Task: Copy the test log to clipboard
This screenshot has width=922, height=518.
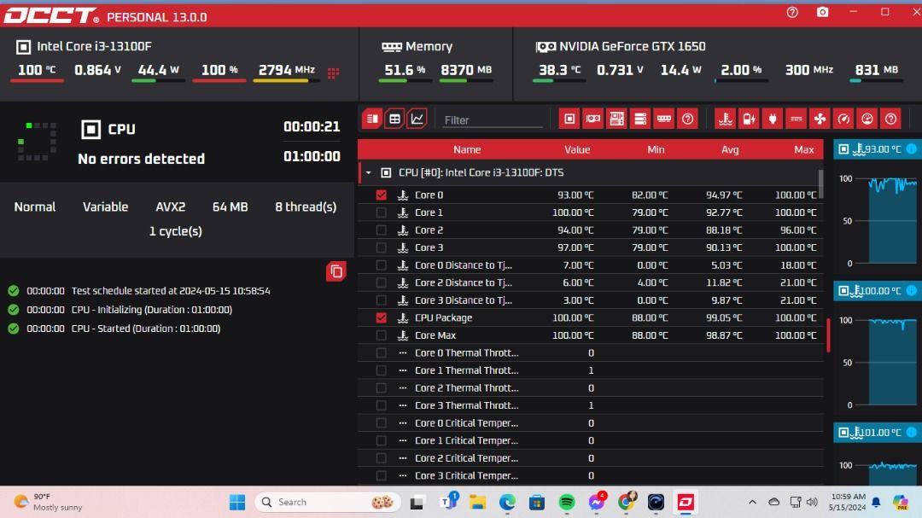Action: [336, 271]
